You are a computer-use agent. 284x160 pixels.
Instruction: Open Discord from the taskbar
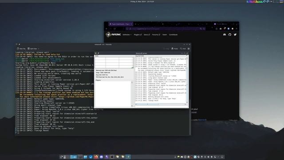(x=102, y=157)
